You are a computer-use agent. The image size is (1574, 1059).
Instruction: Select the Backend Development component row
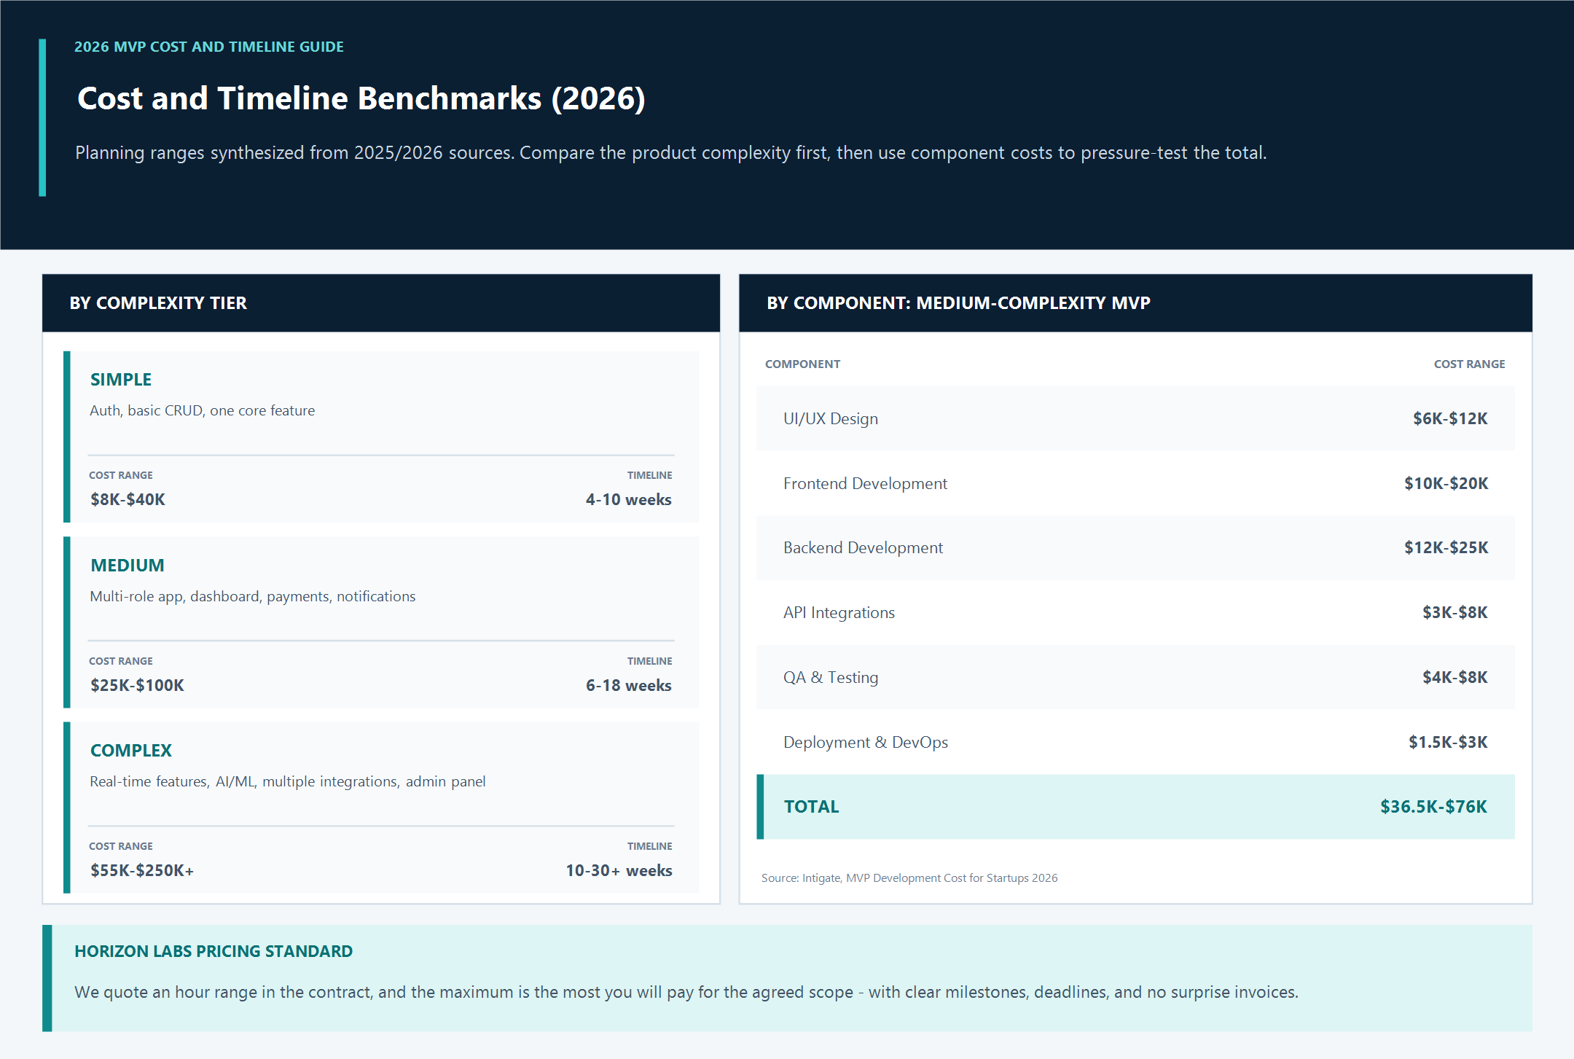click(x=1135, y=548)
